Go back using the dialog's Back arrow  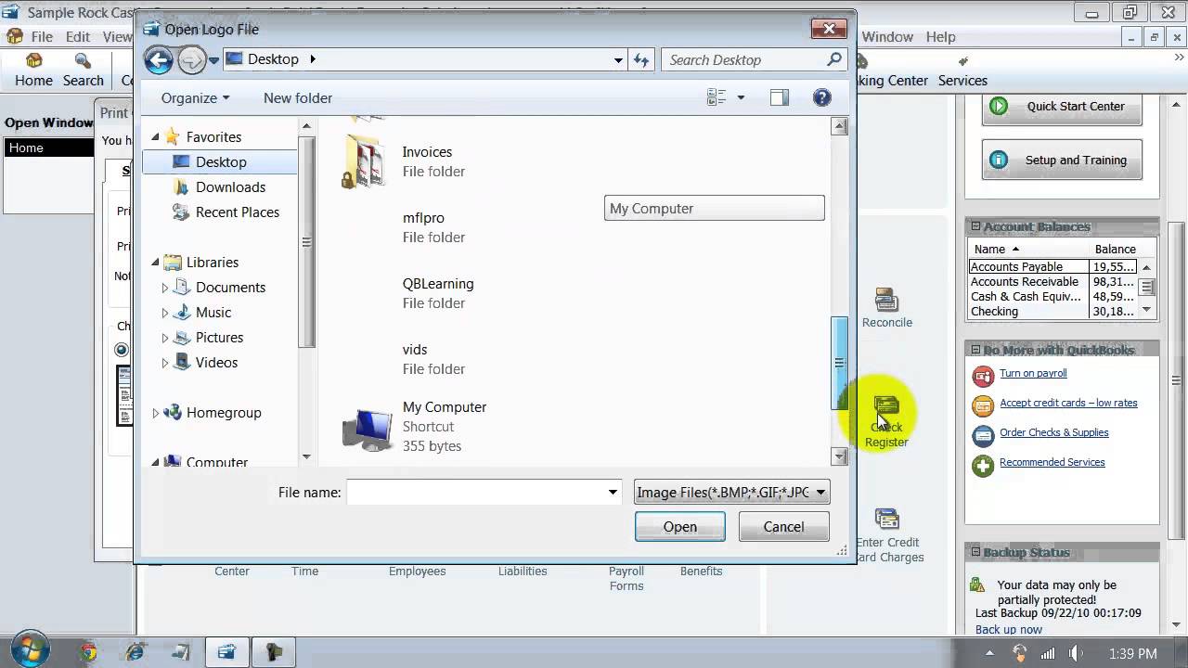tap(159, 60)
